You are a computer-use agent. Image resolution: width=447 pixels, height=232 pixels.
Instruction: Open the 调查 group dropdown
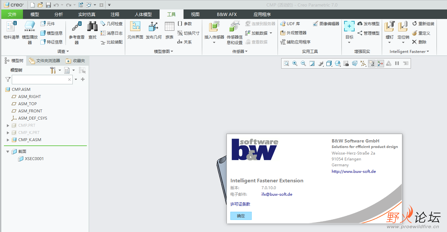tap(63, 51)
